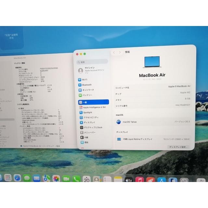This screenshot has height=208, width=208.
Task: Click the ディスプレイ設定... button
Action: (178, 147)
